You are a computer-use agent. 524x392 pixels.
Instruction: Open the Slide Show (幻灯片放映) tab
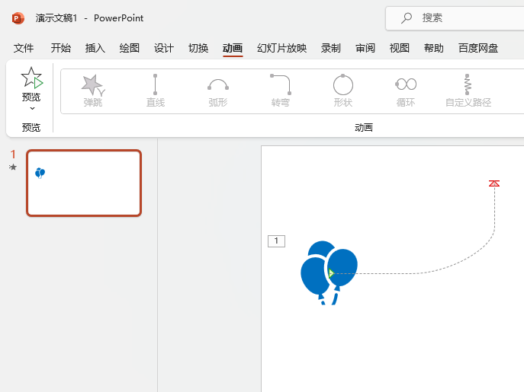tap(281, 48)
